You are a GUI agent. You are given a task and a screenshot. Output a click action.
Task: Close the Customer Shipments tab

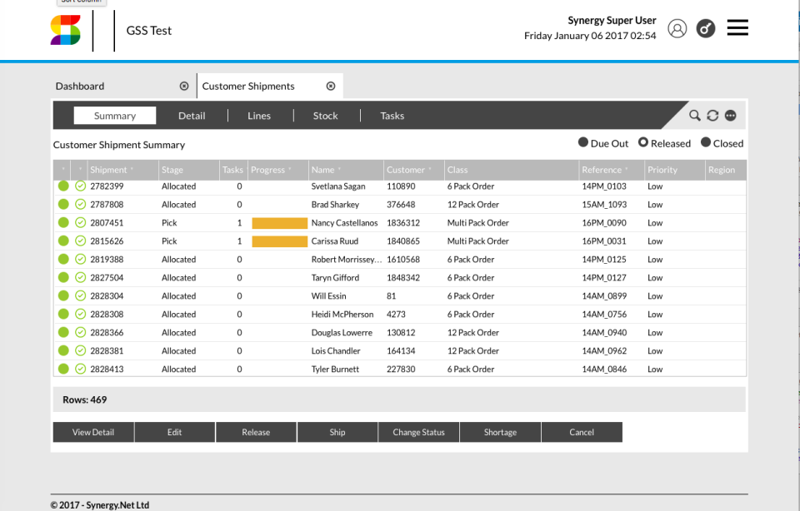(x=331, y=86)
